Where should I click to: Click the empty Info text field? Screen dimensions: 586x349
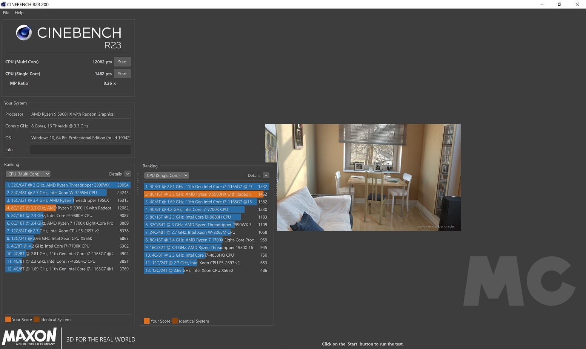(x=80, y=150)
